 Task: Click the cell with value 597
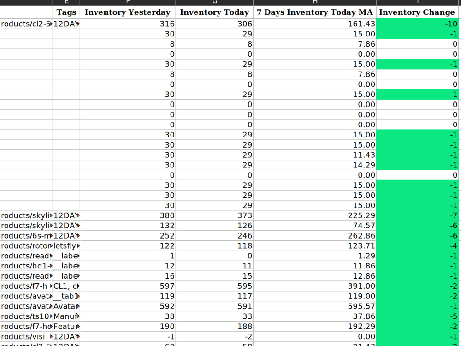pos(128,286)
